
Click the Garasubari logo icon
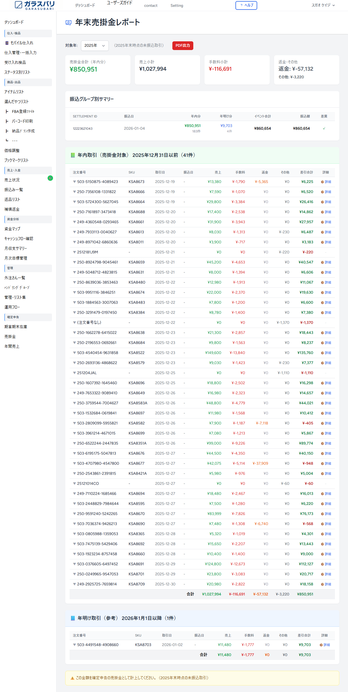point(18,5)
